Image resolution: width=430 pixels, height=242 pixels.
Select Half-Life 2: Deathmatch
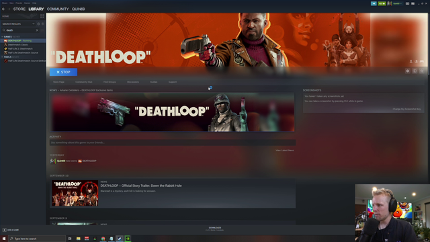[23, 48]
